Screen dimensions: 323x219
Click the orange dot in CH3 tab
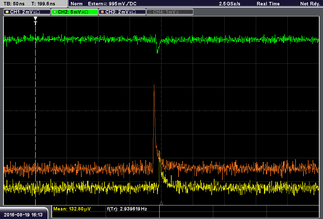click(103, 12)
